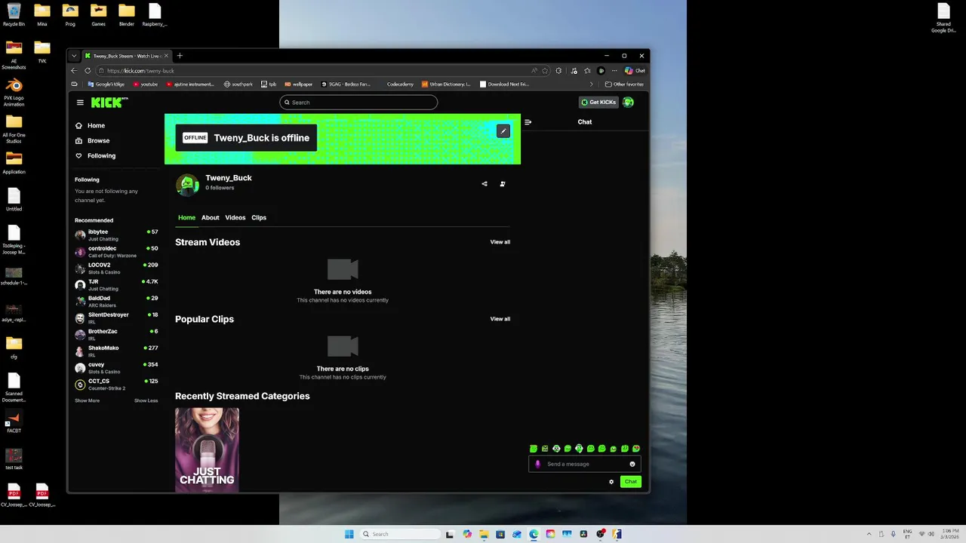
Task: Select the Tweny_Buck Stream browser tab
Action: click(125, 56)
